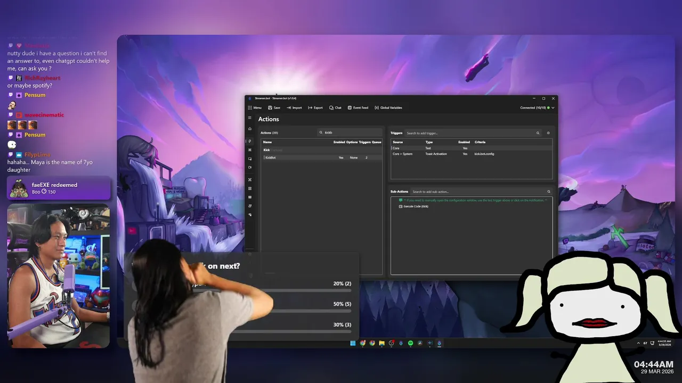Screen dimensions: 682x383
Task: Click the monitor-shaped sidebar icon
Action: point(249,159)
